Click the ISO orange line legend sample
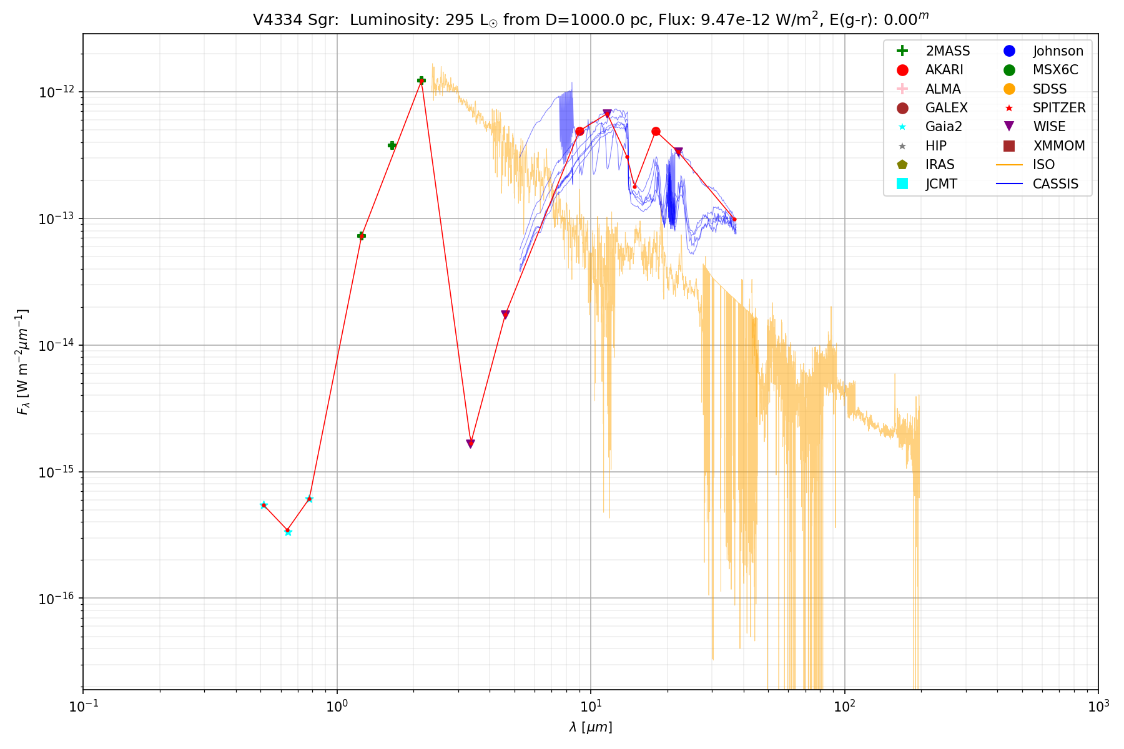The image size is (1124, 749). (1009, 165)
